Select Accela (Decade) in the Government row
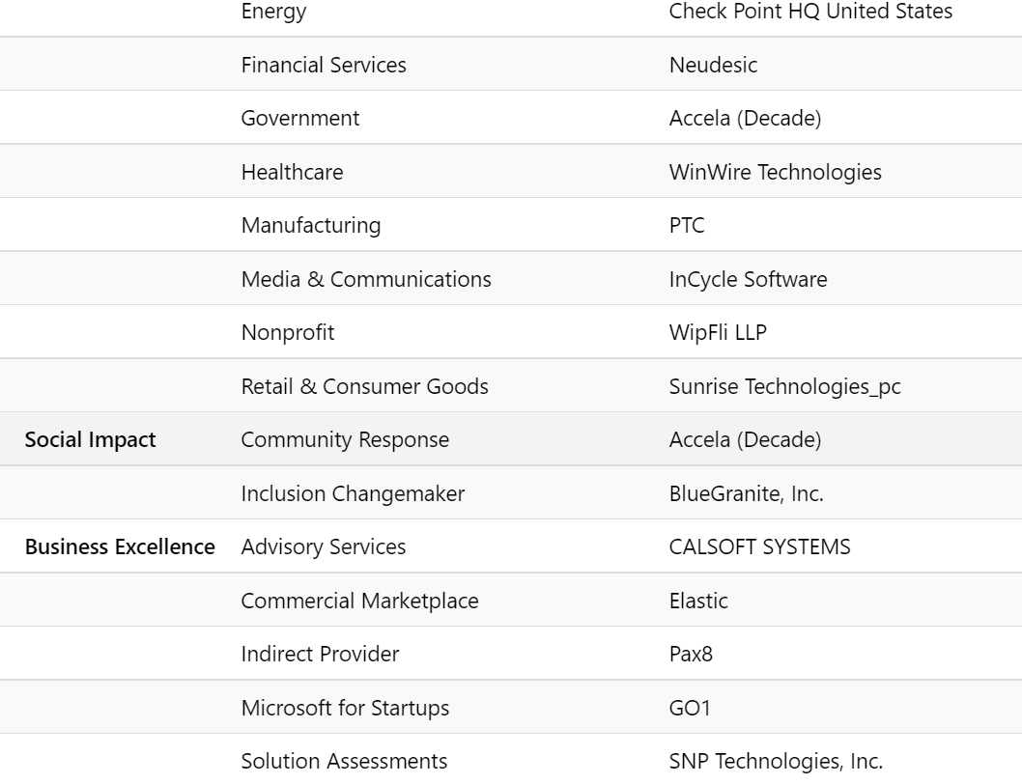The height and width of the screenshot is (784, 1022). coord(745,118)
